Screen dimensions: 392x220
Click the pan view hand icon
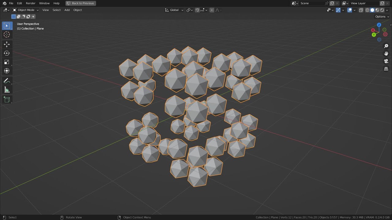[x=386, y=53]
